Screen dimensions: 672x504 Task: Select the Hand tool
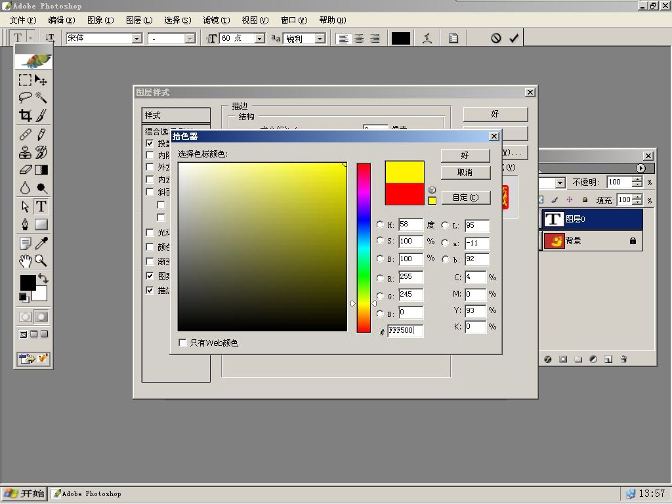(x=25, y=261)
